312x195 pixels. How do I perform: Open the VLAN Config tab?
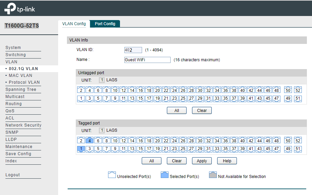click(x=74, y=24)
